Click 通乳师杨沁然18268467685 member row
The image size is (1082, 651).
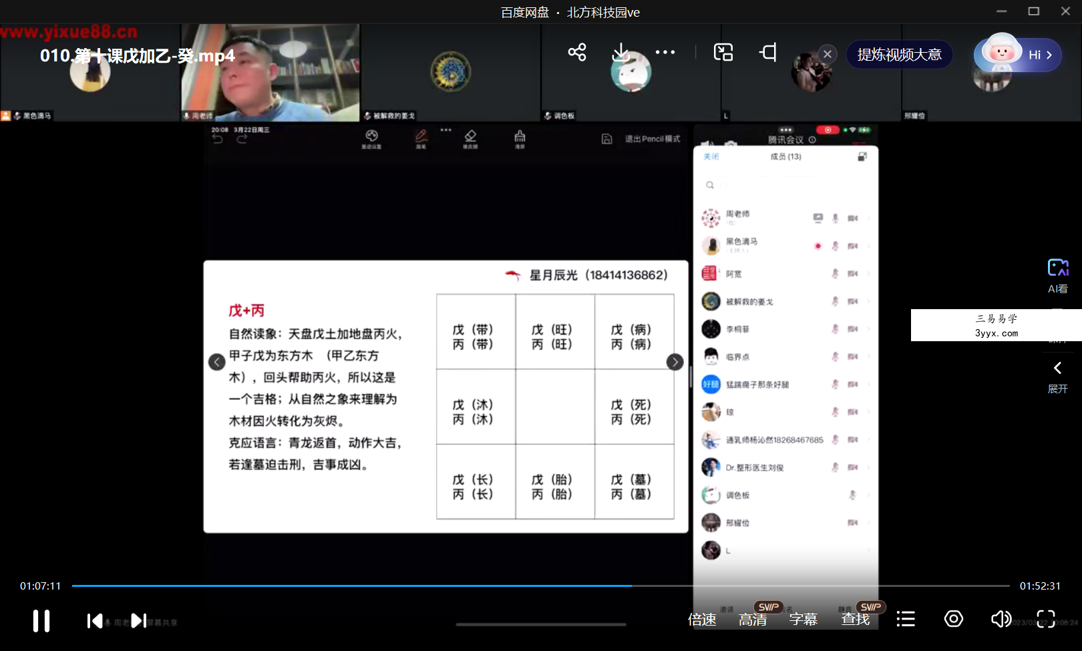pos(785,439)
